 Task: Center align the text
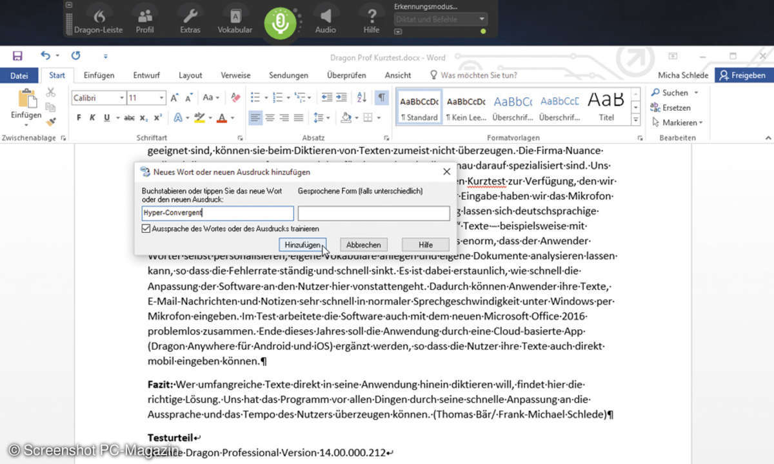point(270,118)
